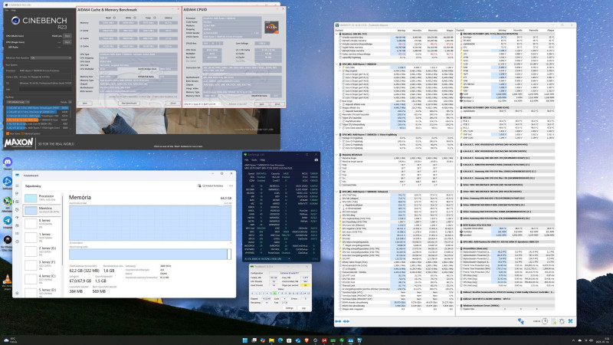The image size is (613, 345).
Task: Open Brave browser from taskbar
Action: (x=306, y=340)
